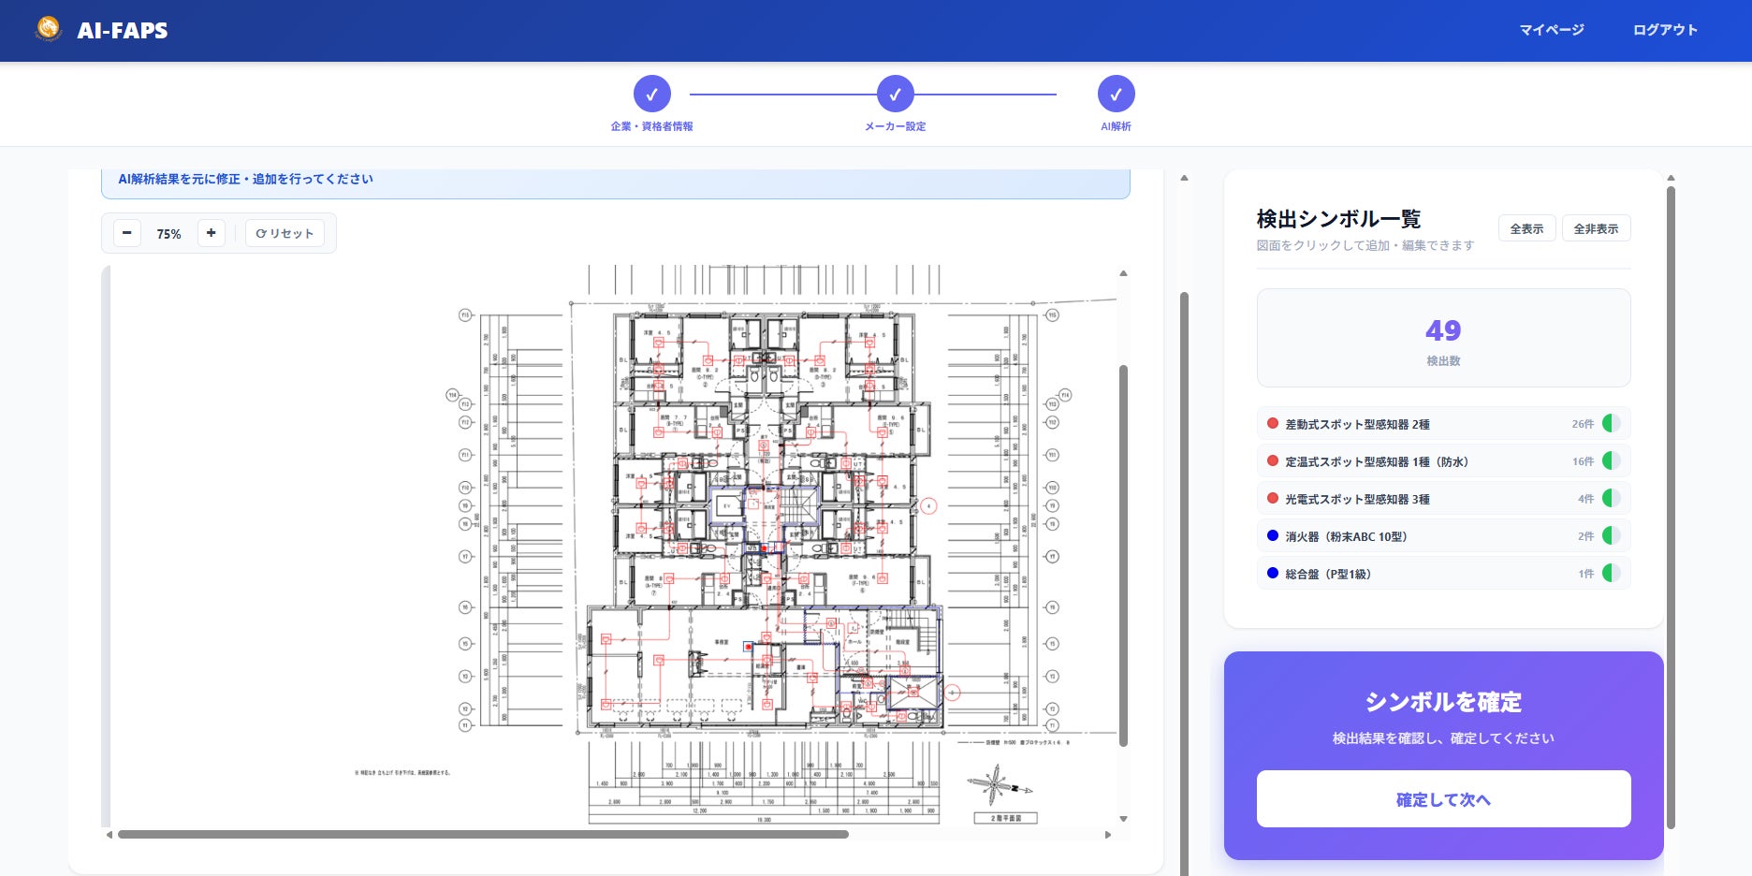Open マイページ in the header
This screenshot has width=1752, height=876.
pyautogui.click(x=1552, y=30)
